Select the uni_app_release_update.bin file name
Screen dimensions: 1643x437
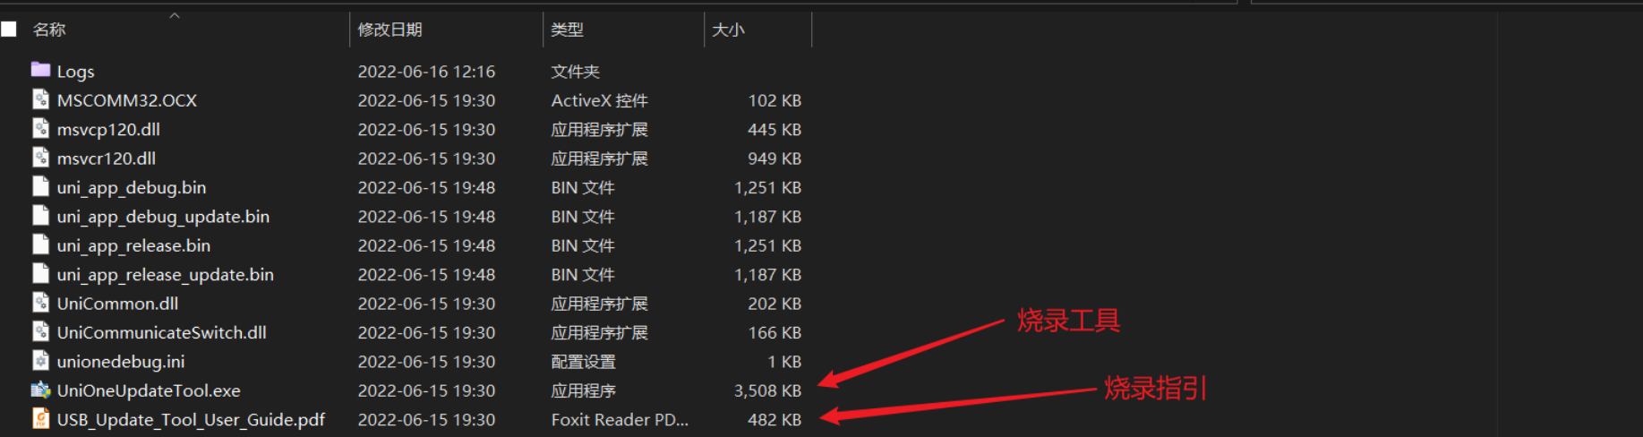(x=166, y=274)
